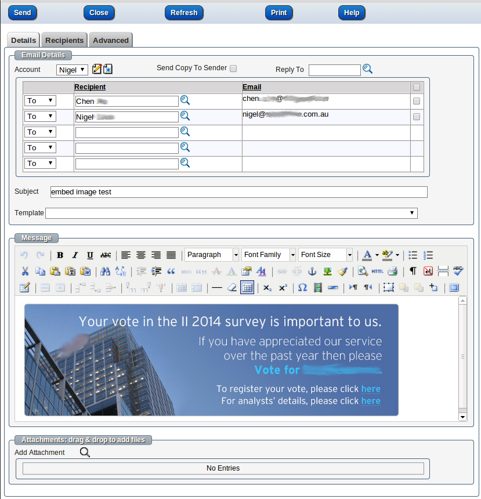
Task: Click the Send button
Action: [22, 13]
